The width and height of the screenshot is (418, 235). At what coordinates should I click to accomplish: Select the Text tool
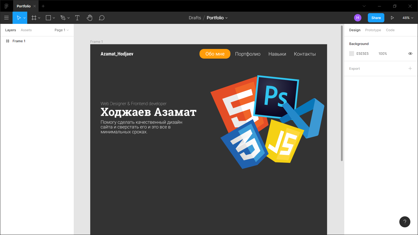click(77, 18)
